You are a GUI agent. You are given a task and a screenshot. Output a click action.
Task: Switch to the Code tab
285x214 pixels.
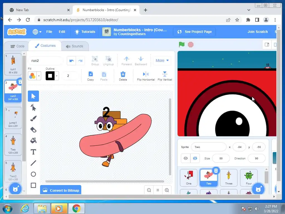coord(17,46)
